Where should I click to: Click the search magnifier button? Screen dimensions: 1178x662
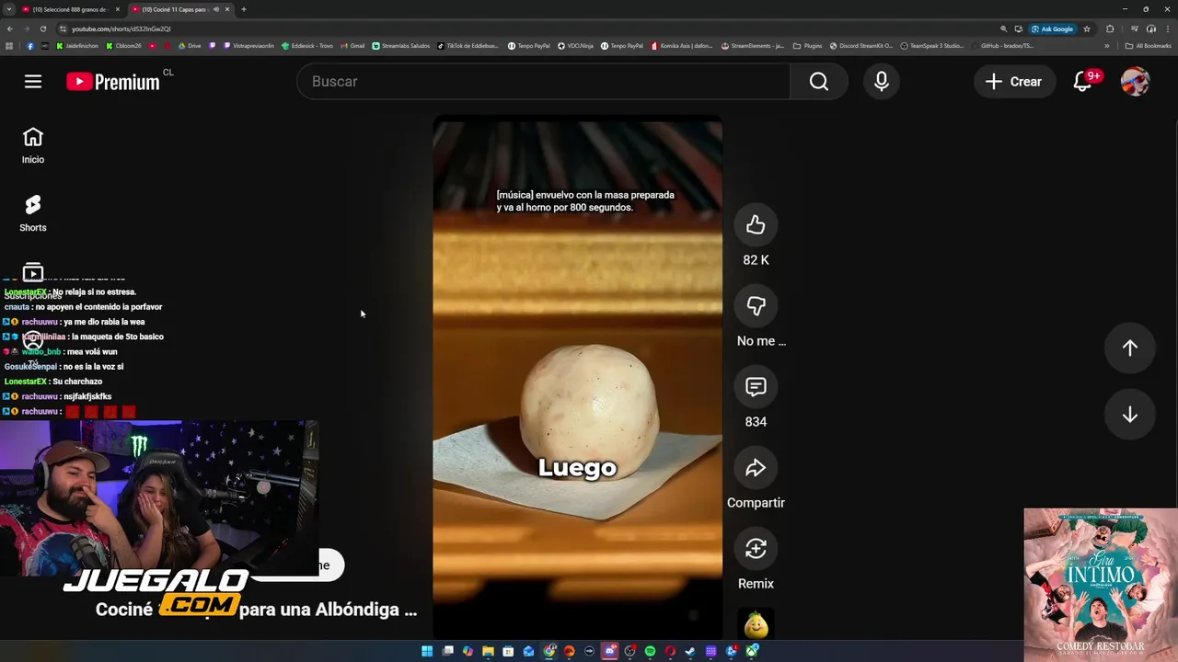(819, 82)
